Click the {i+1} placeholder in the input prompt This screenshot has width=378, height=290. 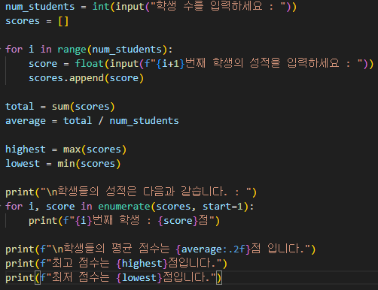tap(170, 64)
